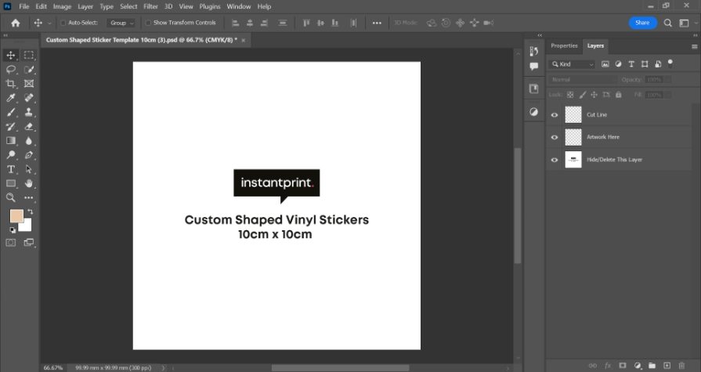
Task: Open the Auto-Select Group dropdown
Action: pos(121,23)
